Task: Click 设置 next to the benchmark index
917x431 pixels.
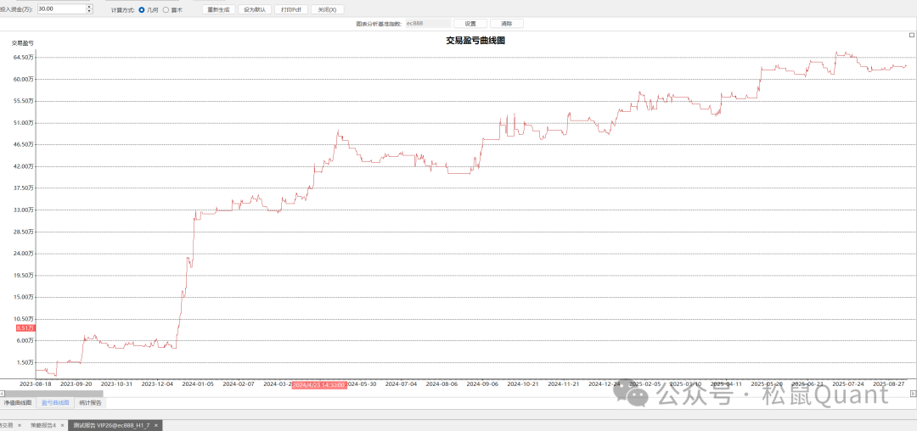Action: [x=470, y=24]
